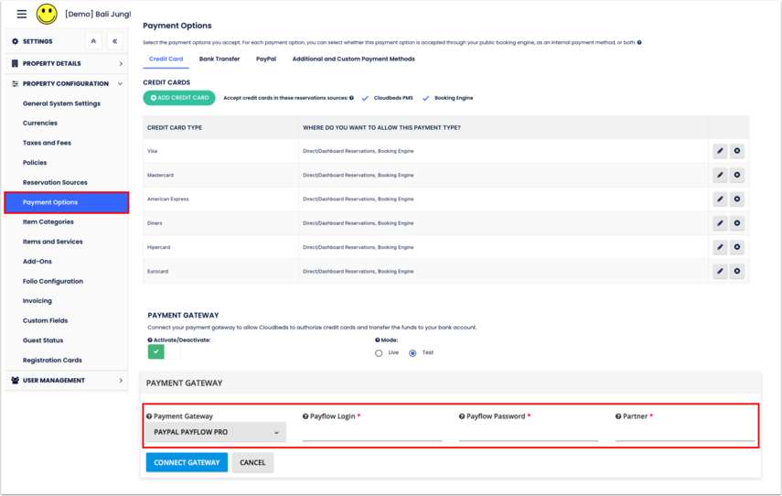
Task: Switch to the PayPal tab
Action: (266, 59)
